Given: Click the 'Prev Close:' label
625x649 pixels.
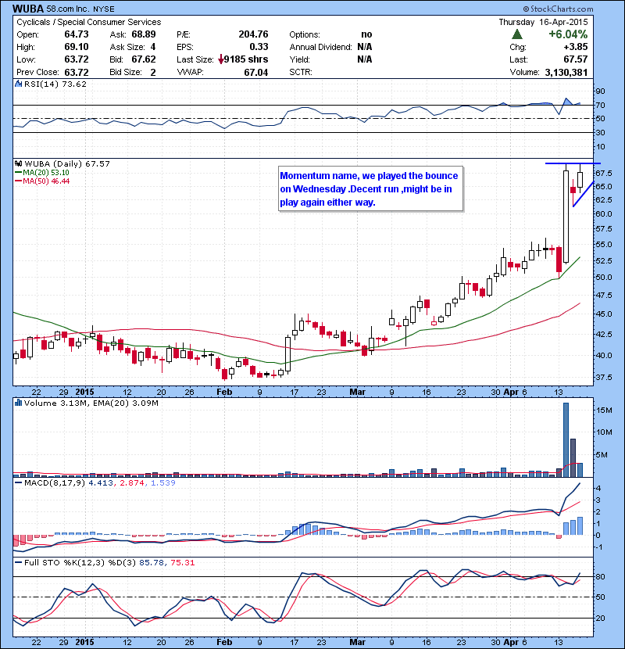Looking at the screenshot, I should (x=38, y=72).
